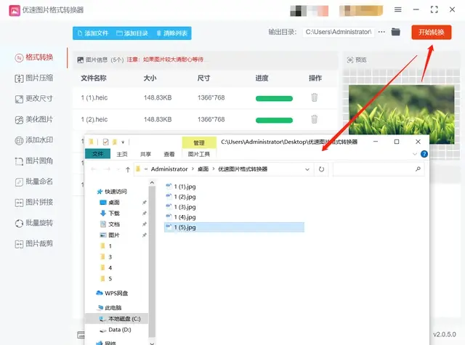Delete the 1 (2).heic row with trash icon
Viewport: 465px width, 345px height.
coord(315,119)
